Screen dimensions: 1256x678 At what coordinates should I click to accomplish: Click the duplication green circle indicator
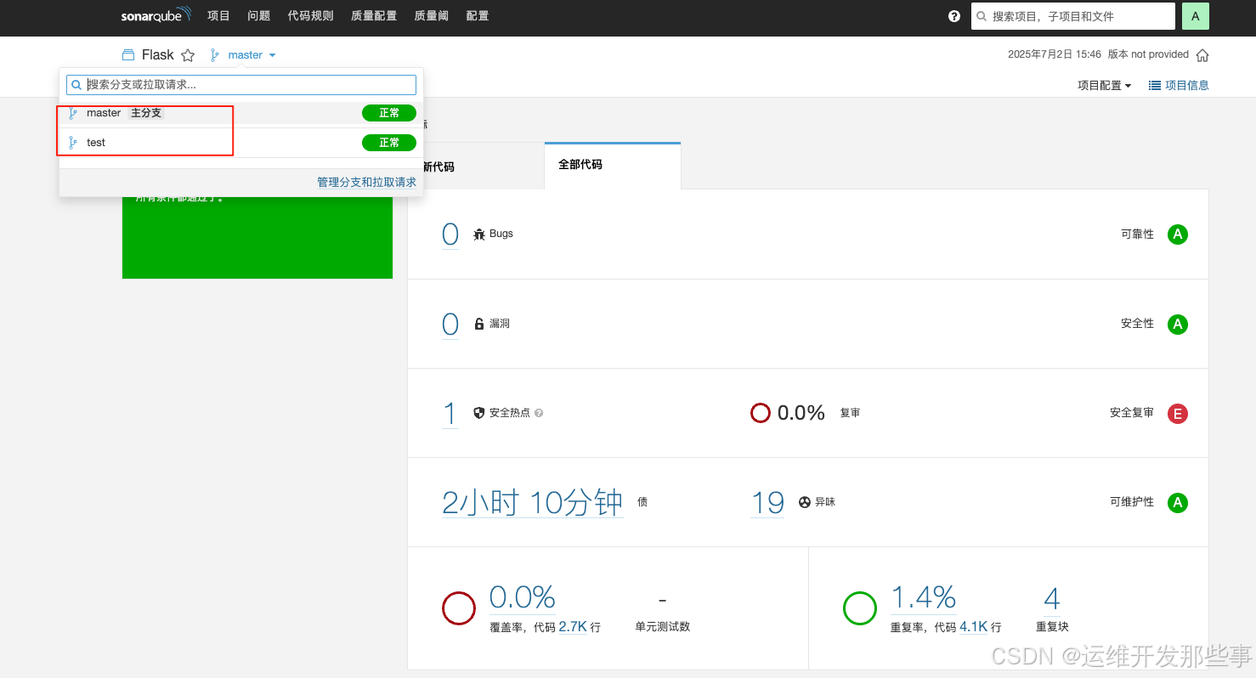(x=859, y=608)
